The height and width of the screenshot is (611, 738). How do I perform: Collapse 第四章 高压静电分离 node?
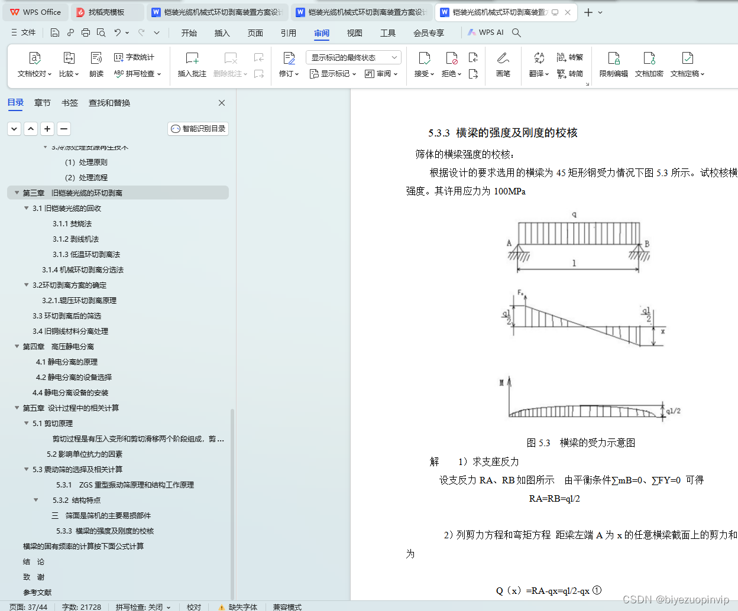click(x=17, y=346)
